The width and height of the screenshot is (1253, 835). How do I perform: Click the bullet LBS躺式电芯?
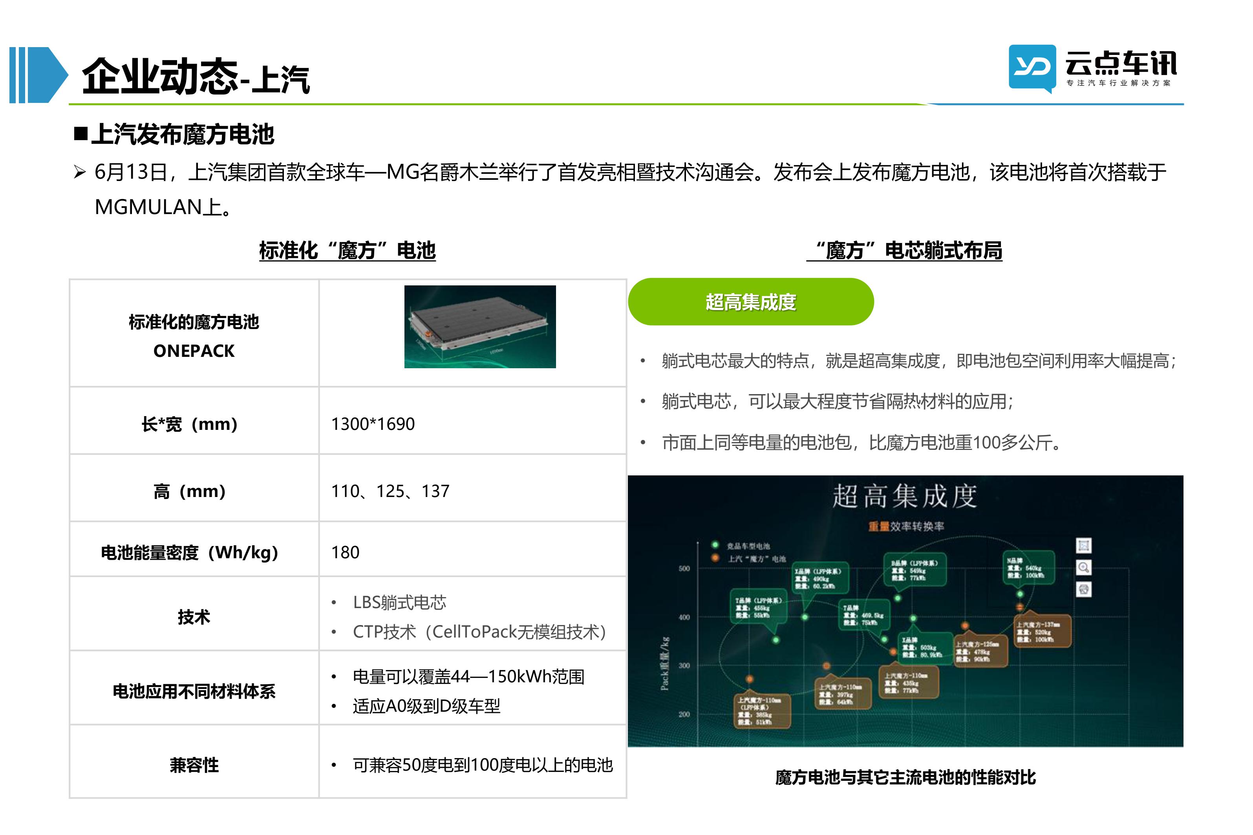pyautogui.click(x=399, y=602)
